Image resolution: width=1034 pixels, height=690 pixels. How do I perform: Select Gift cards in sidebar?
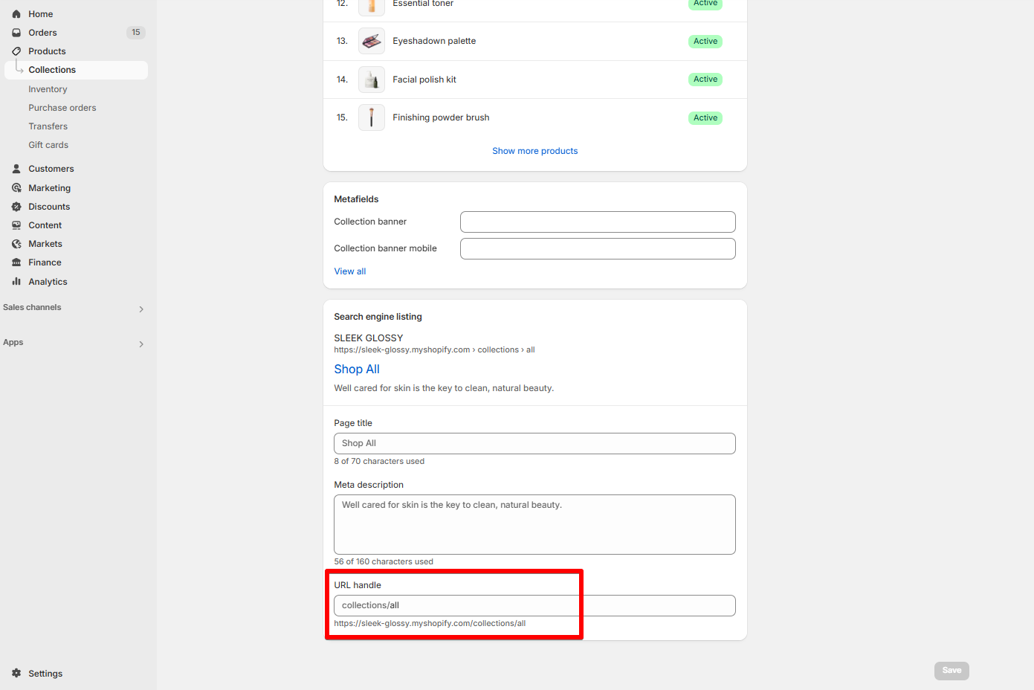coord(48,145)
